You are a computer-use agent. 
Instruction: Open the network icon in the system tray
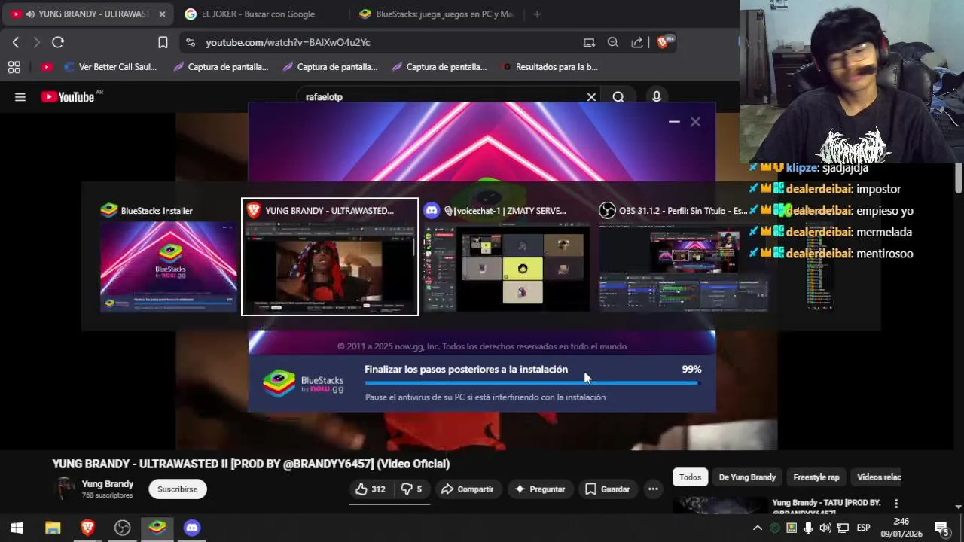[843, 528]
